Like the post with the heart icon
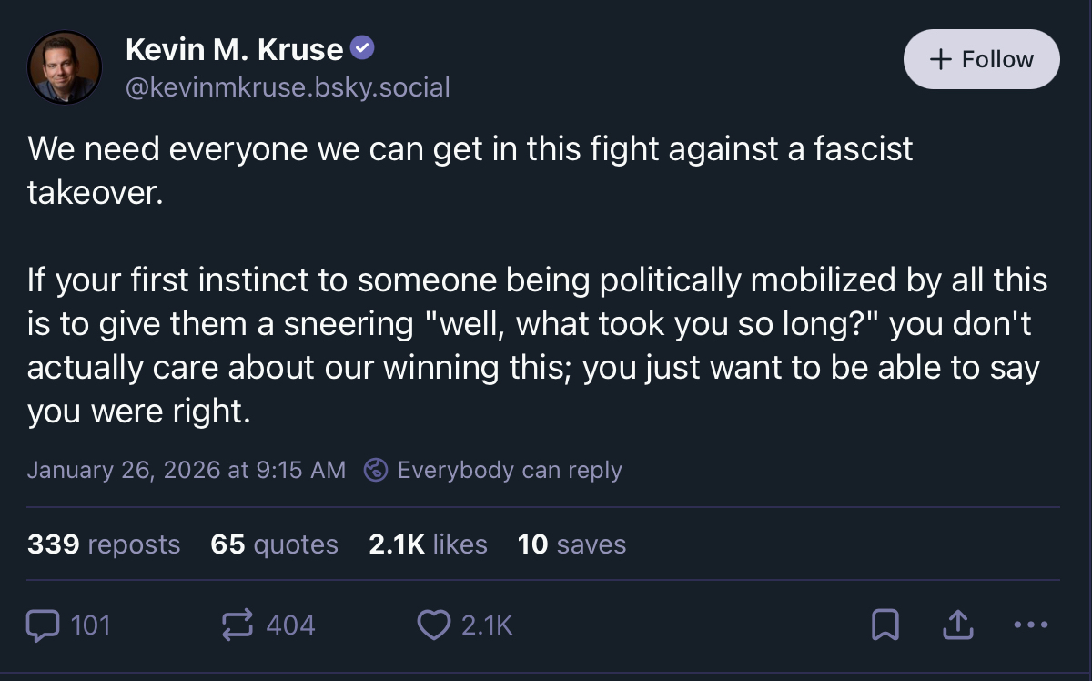The width and height of the screenshot is (1092, 681). 433,625
